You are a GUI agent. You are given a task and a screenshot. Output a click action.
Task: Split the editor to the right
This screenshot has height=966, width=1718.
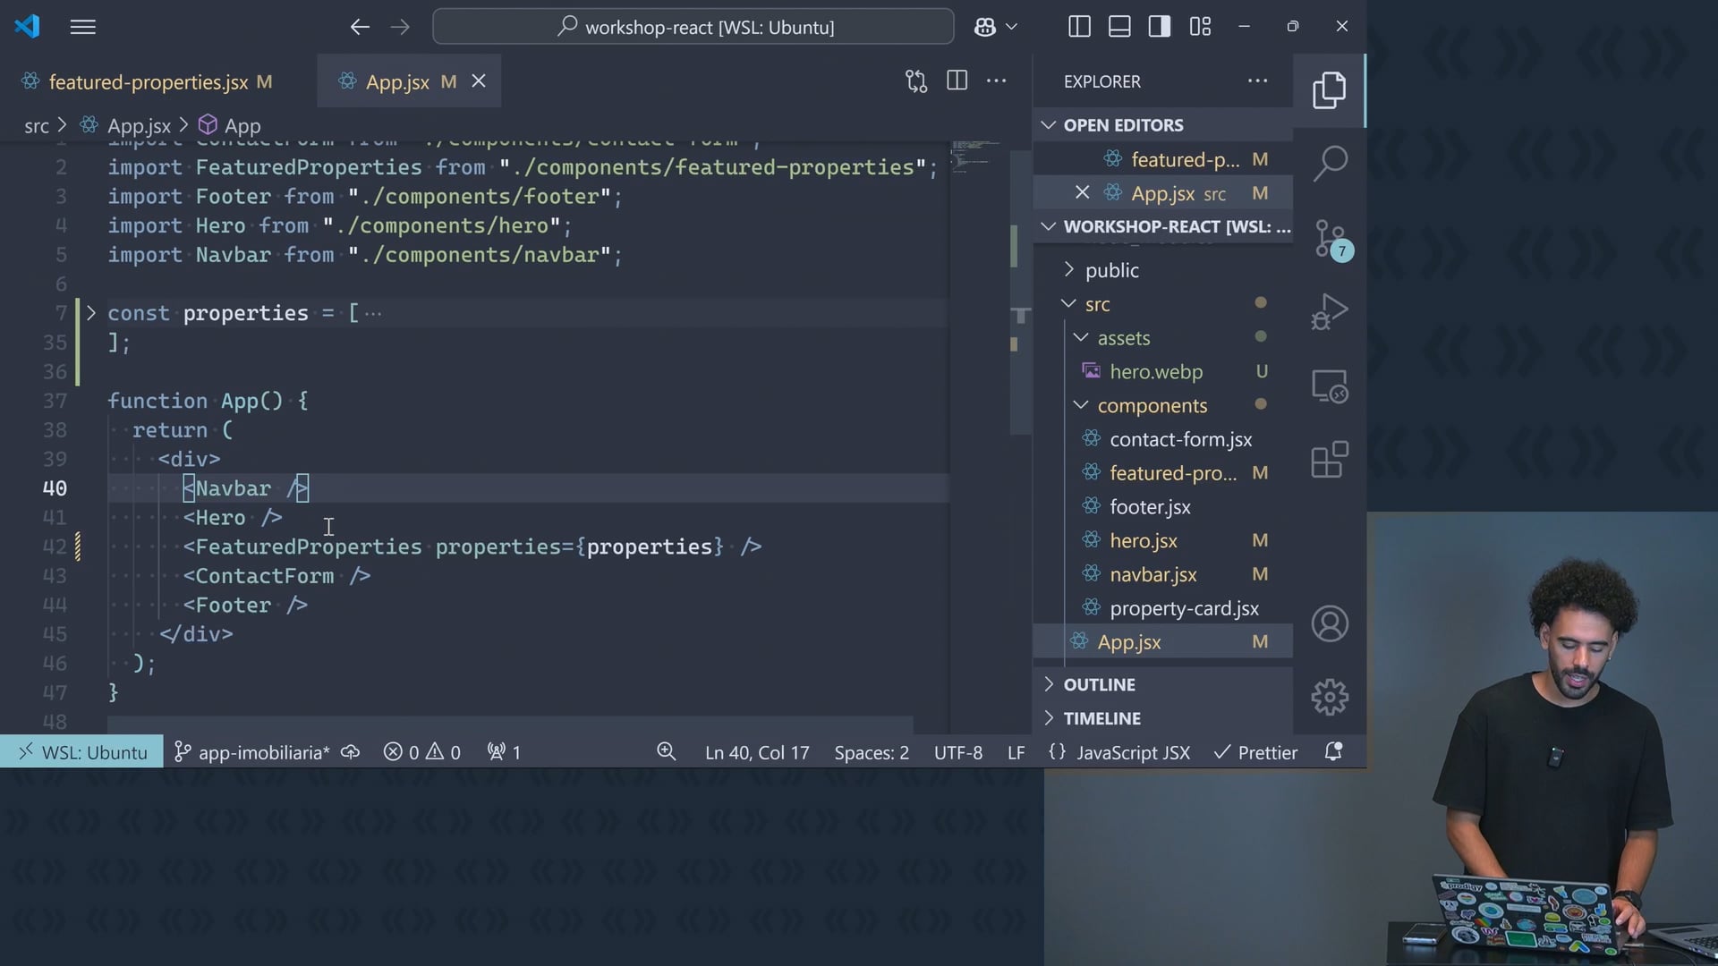click(x=957, y=81)
